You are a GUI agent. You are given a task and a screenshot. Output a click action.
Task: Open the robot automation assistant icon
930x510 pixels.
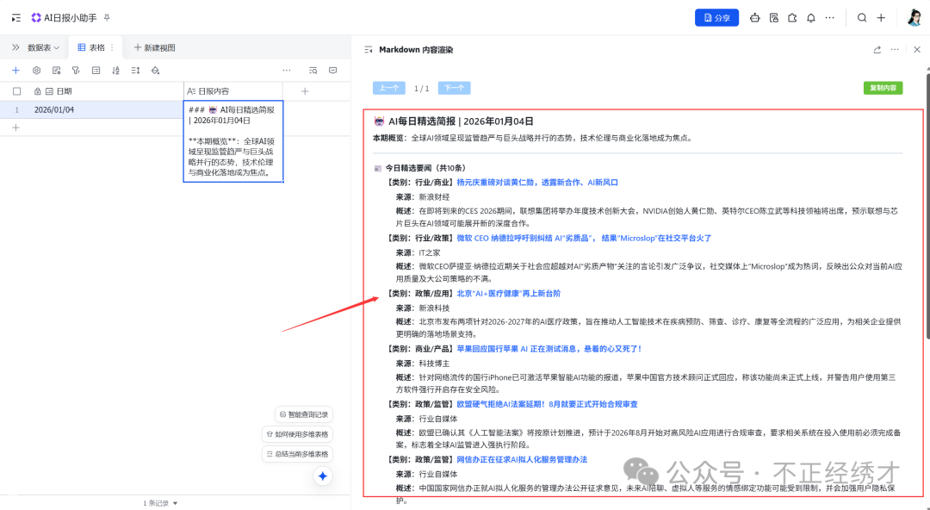[754, 18]
